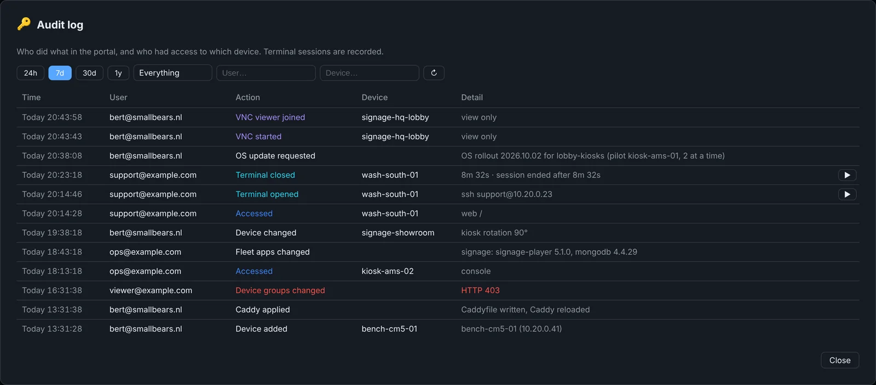Click the VNC viewer joined action
This screenshot has width=876, height=385.
point(270,118)
